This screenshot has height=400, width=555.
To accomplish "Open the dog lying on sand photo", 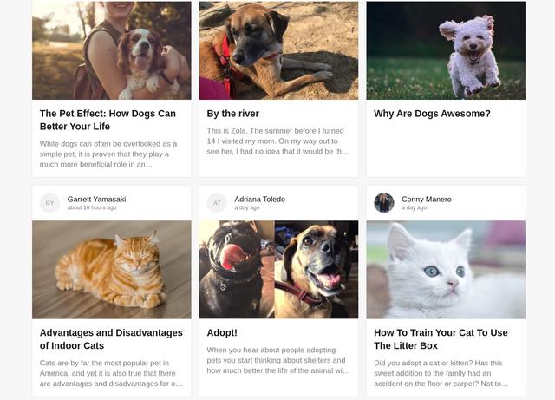I will (x=278, y=50).
